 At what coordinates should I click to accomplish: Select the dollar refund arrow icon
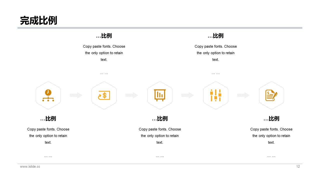[104, 95]
